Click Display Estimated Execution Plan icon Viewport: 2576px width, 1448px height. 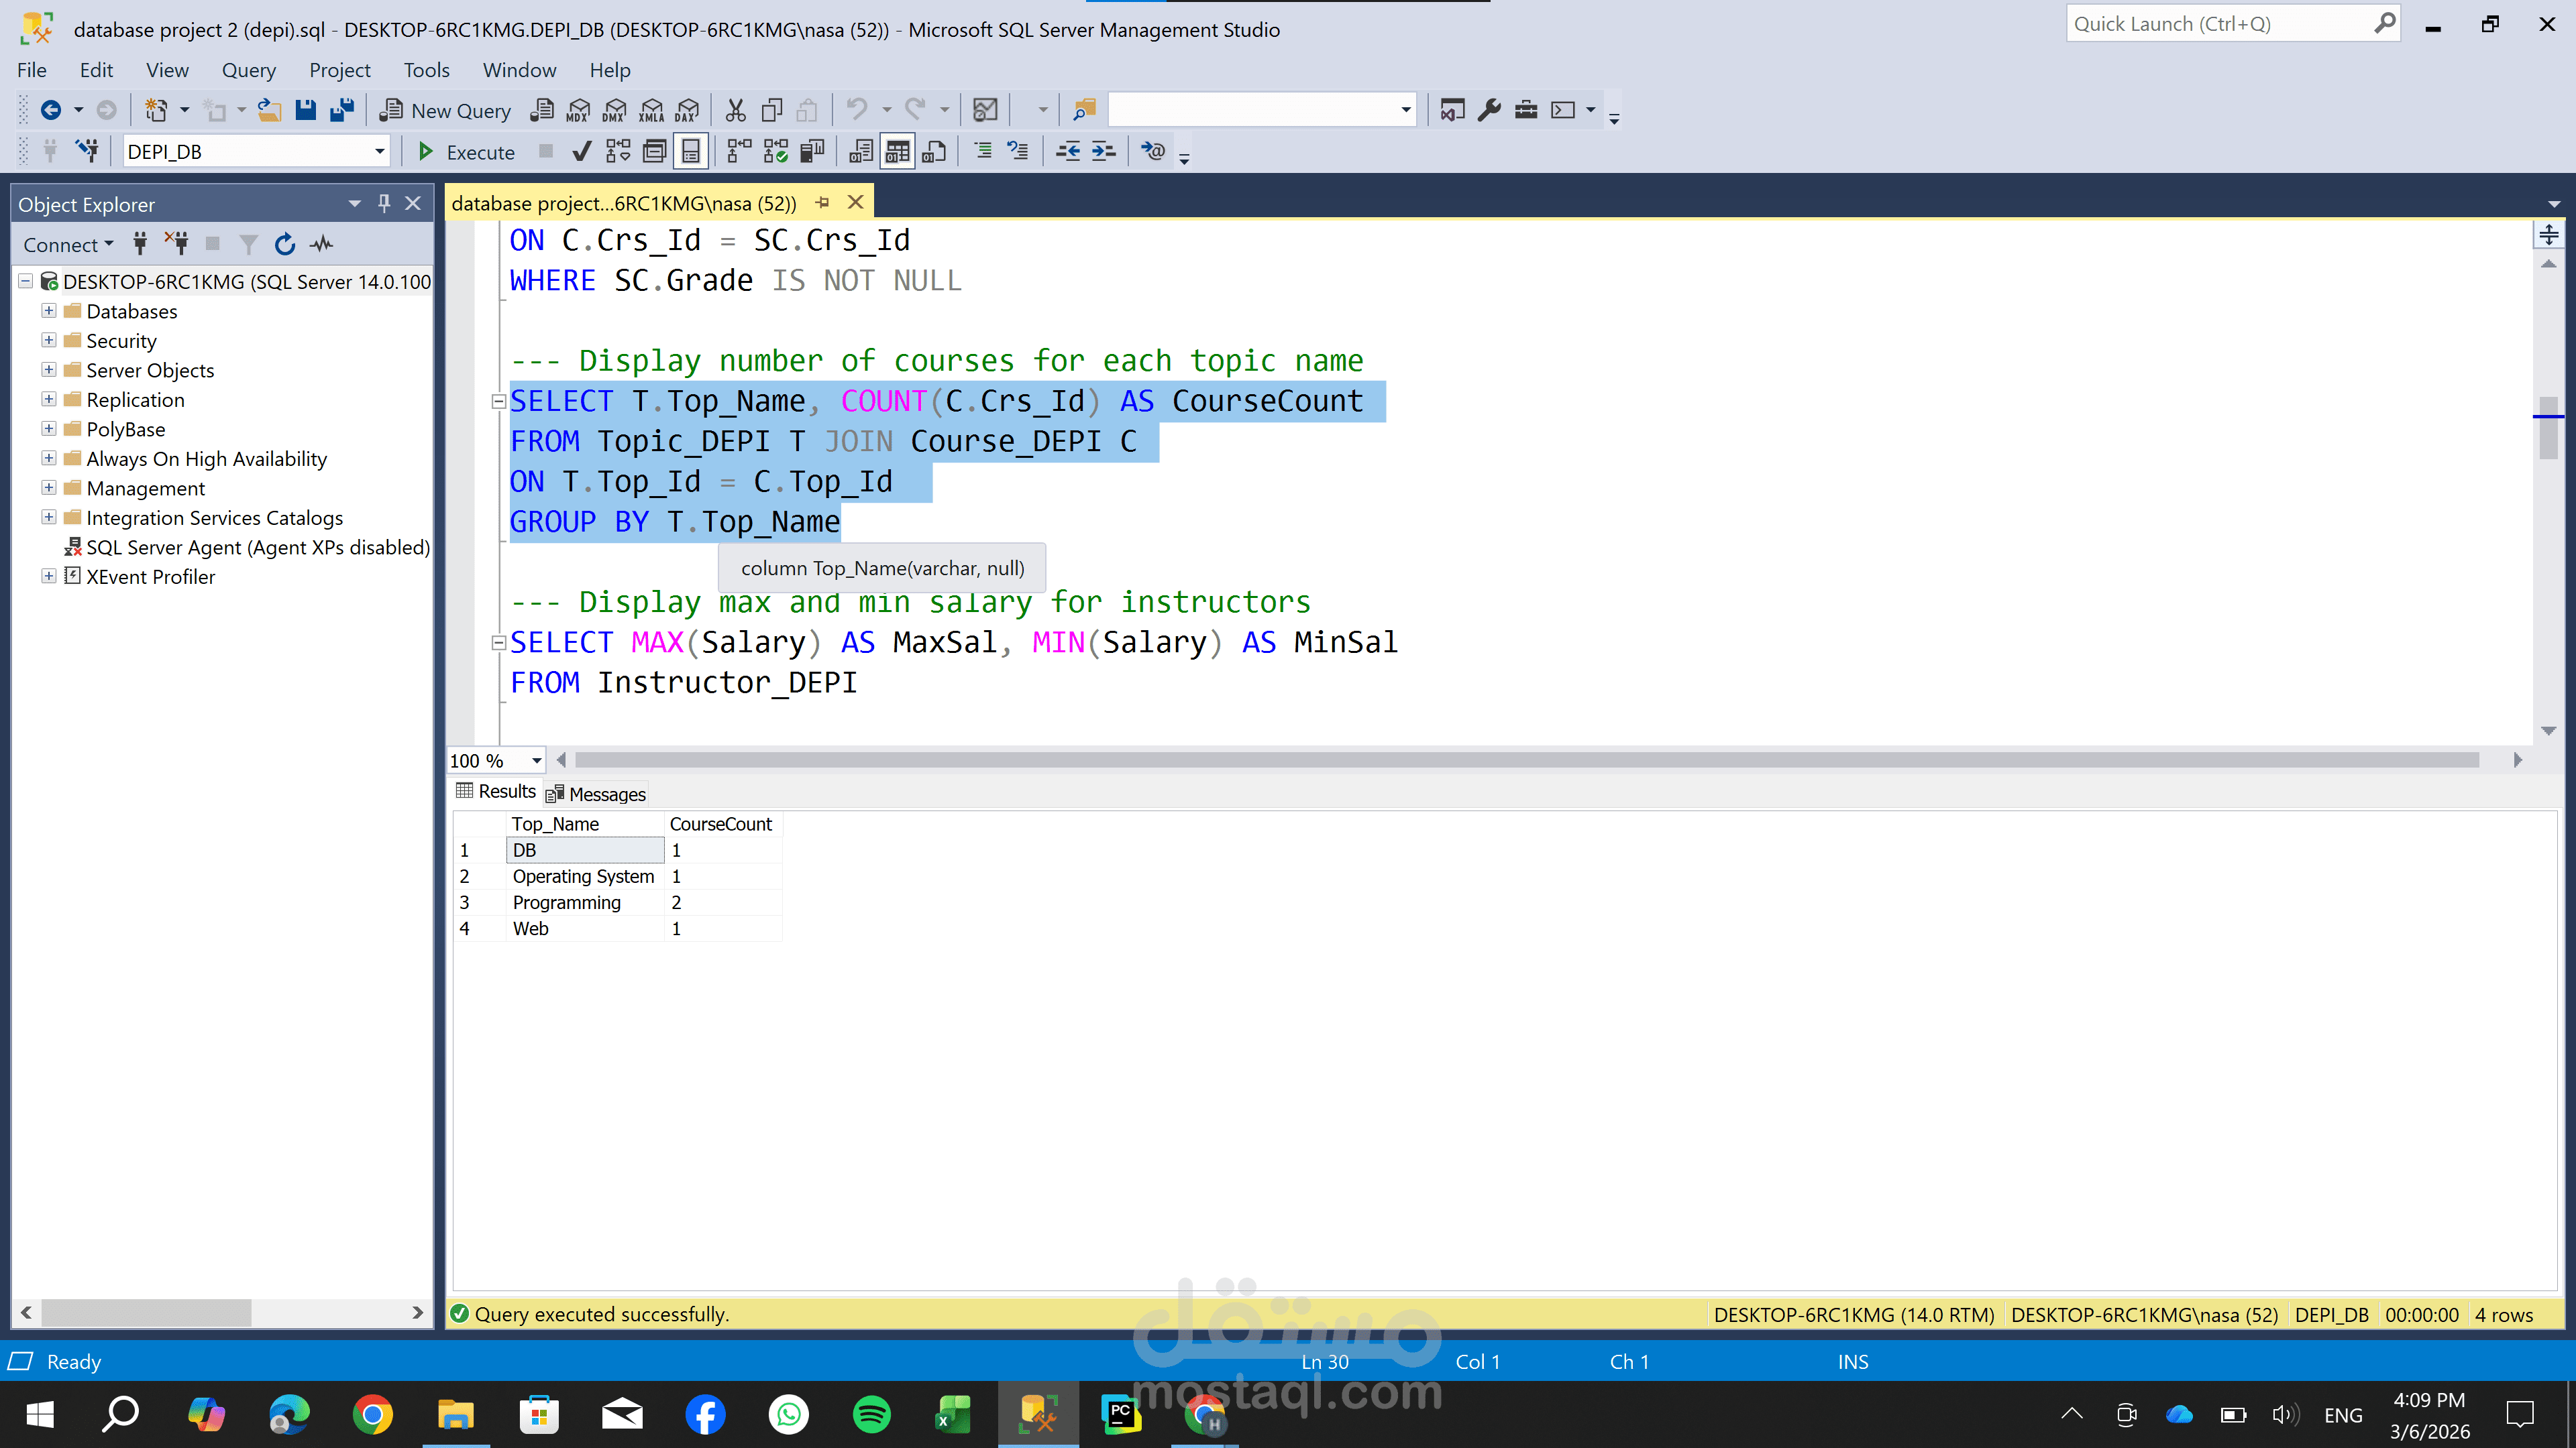(x=618, y=152)
